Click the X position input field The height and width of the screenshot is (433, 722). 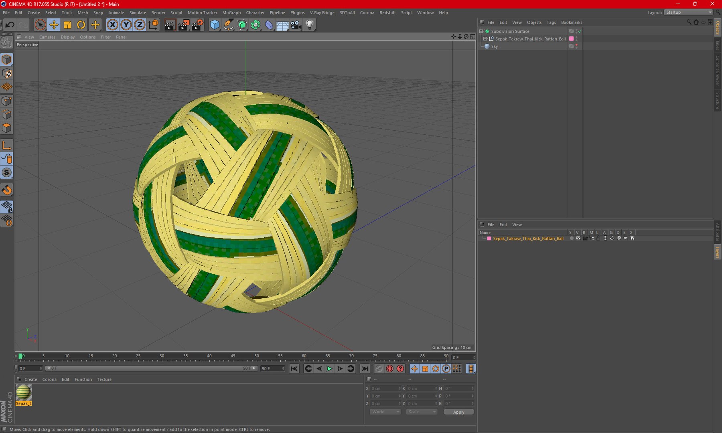[385, 388]
